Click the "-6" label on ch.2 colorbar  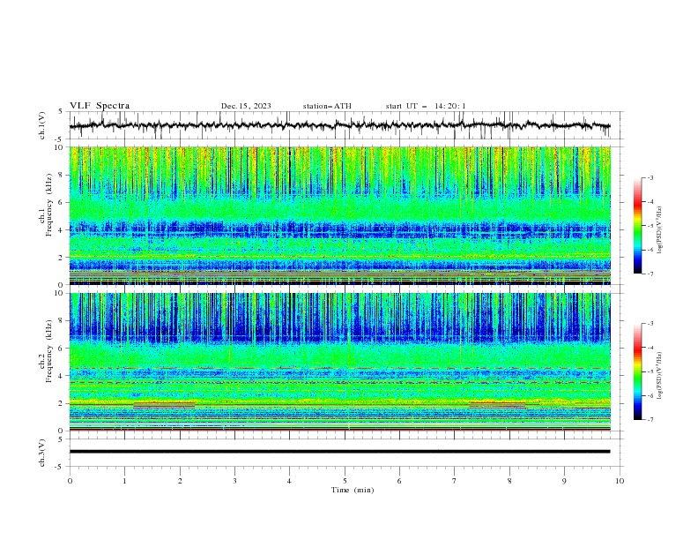(x=650, y=395)
